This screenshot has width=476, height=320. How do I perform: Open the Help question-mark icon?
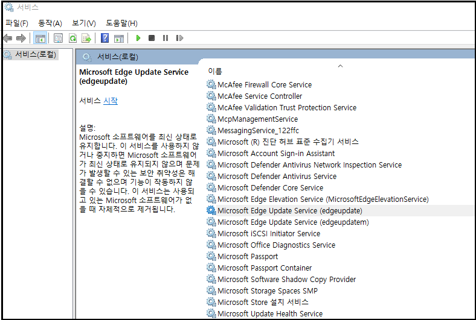[x=105, y=38]
